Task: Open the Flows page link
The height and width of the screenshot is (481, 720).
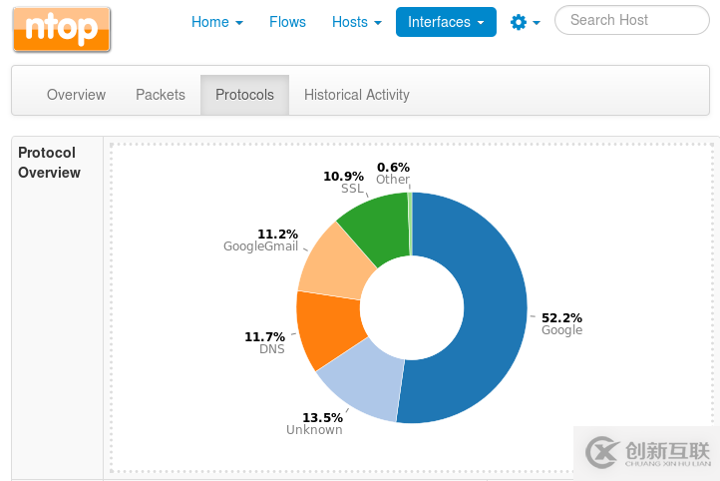Action: [287, 22]
